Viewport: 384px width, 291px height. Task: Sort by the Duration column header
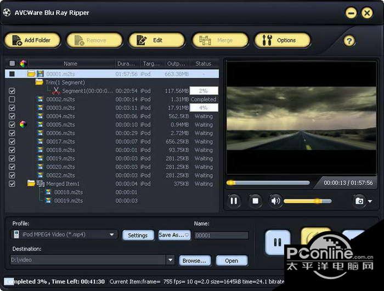126,64
